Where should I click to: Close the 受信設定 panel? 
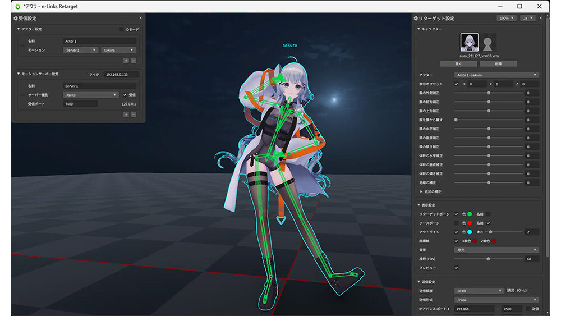(x=140, y=19)
